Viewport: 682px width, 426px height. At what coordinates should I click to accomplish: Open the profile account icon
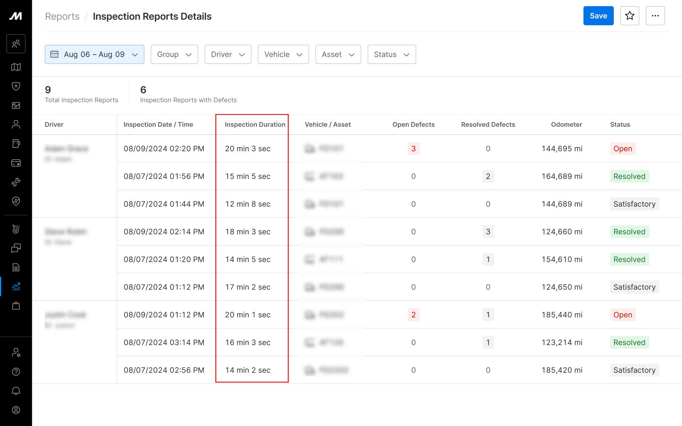coord(16,410)
